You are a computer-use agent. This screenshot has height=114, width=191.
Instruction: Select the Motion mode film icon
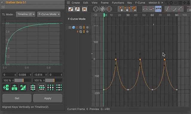pos(84,9)
